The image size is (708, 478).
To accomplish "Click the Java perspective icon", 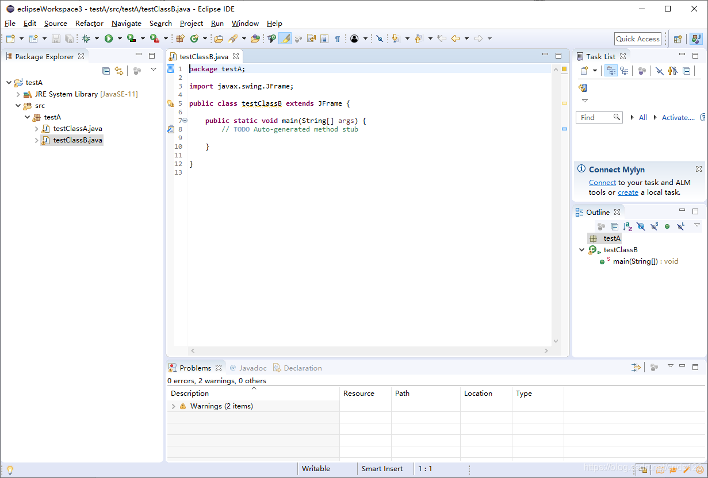I will 696,39.
